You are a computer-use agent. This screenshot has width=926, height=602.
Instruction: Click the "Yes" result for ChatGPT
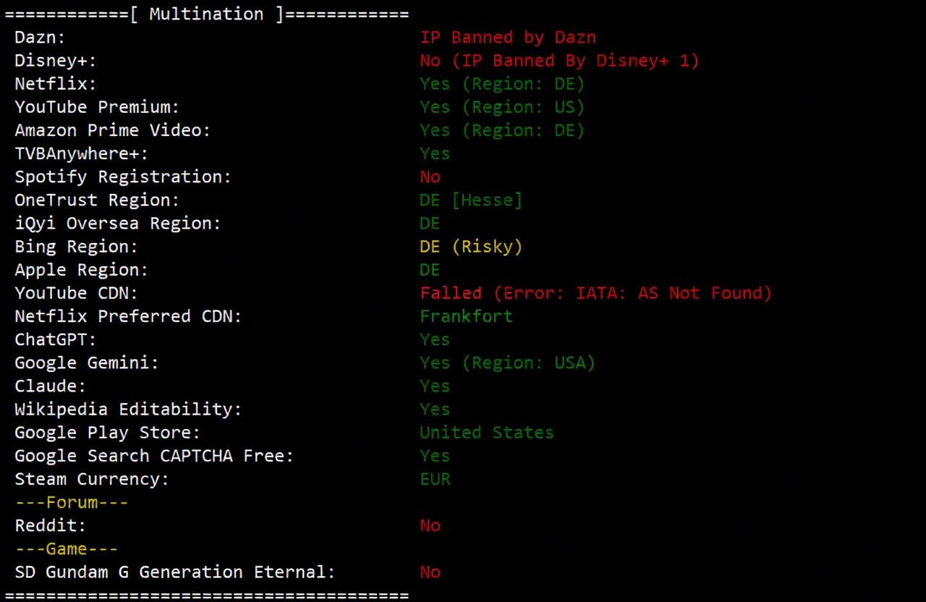click(x=435, y=339)
